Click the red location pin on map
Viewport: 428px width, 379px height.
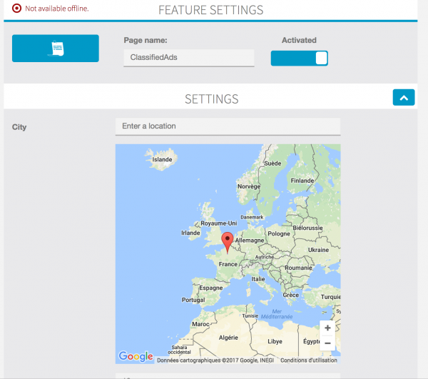[228, 242]
